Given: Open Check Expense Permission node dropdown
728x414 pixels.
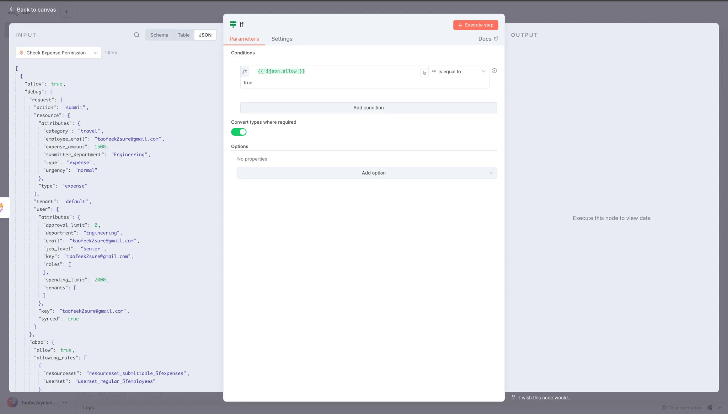Looking at the screenshot, I should click(58, 53).
